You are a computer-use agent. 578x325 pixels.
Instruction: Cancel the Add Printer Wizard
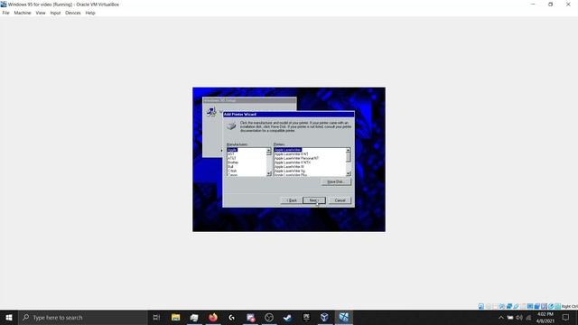click(340, 200)
